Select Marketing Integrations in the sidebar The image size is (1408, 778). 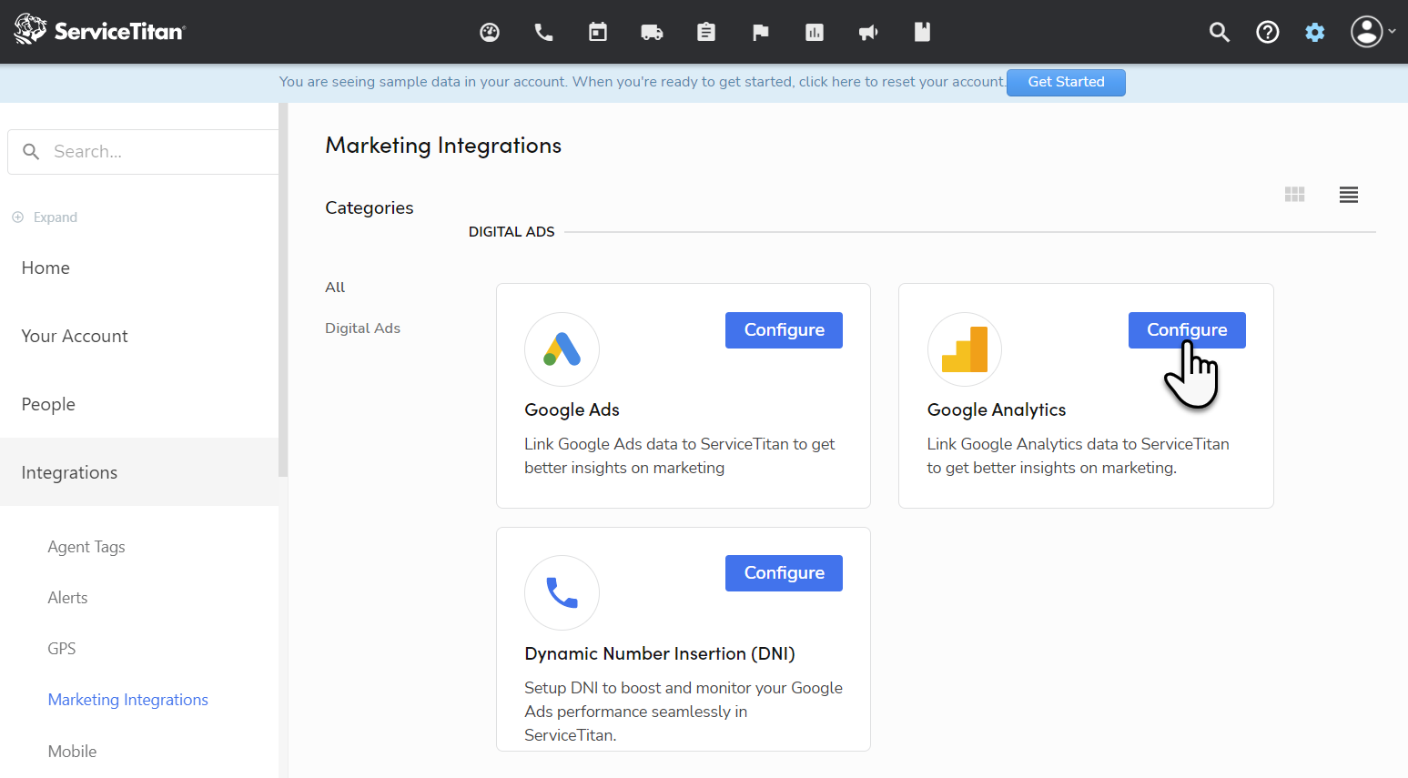click(x=128, y=700)
